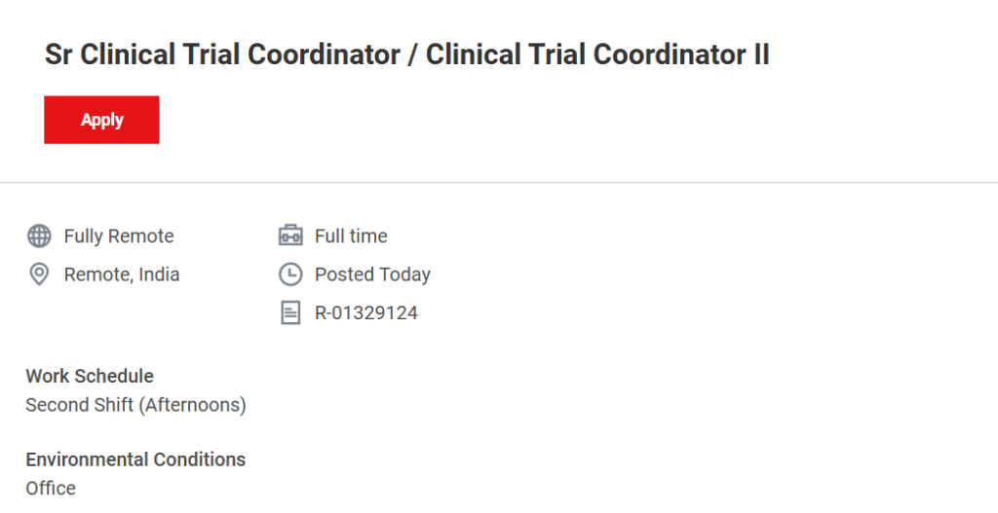Click the "Environmental Conditions" heading
Image resolution: width=998 pixels, height=513 pixels.
point(135,459)
